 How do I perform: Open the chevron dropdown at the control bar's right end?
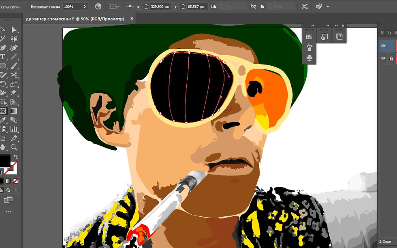tap(328, 6)
